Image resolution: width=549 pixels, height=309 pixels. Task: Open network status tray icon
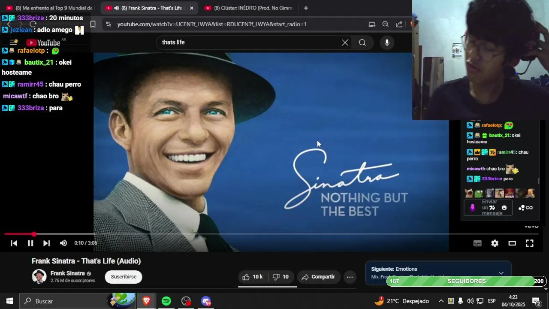[x=480, y=301]
